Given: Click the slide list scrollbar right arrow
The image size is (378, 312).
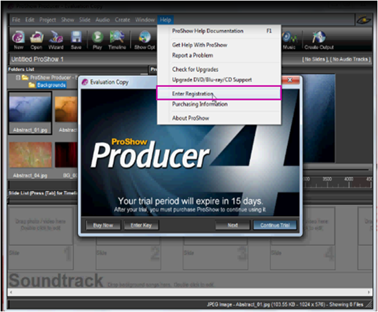Looking at the screenshot, I should [369, 292].
